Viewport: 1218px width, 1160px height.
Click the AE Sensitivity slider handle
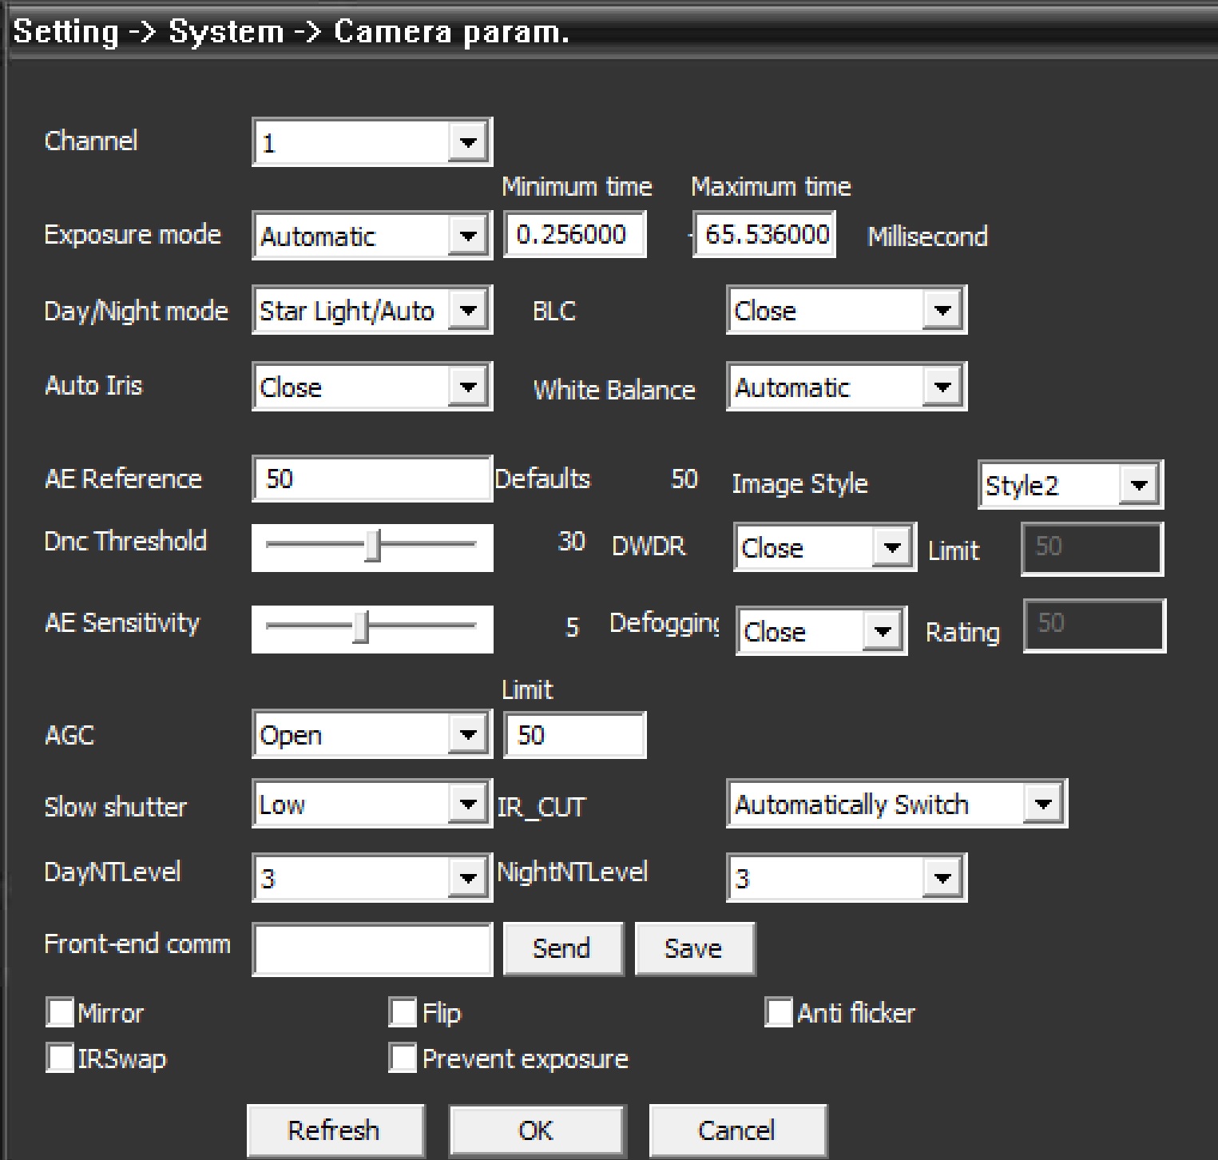click(x=361, y=627)
